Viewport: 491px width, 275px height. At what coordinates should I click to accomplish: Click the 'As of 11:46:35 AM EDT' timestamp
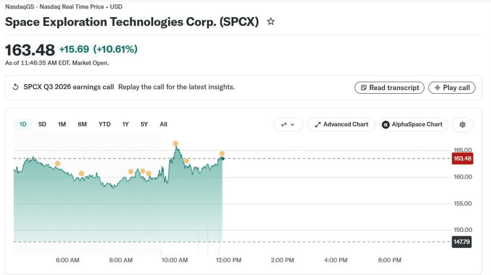pyautogui.click(x=57, y=63)
